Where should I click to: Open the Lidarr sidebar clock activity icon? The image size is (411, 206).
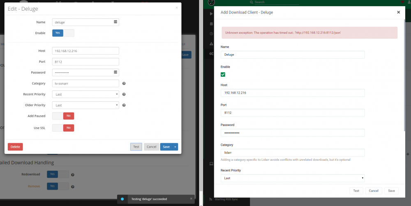click(211, 34)
